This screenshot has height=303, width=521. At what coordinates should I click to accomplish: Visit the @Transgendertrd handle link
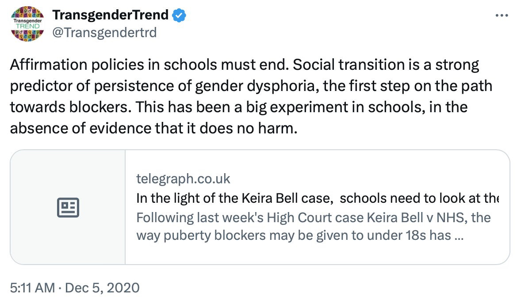pos(104,32)
